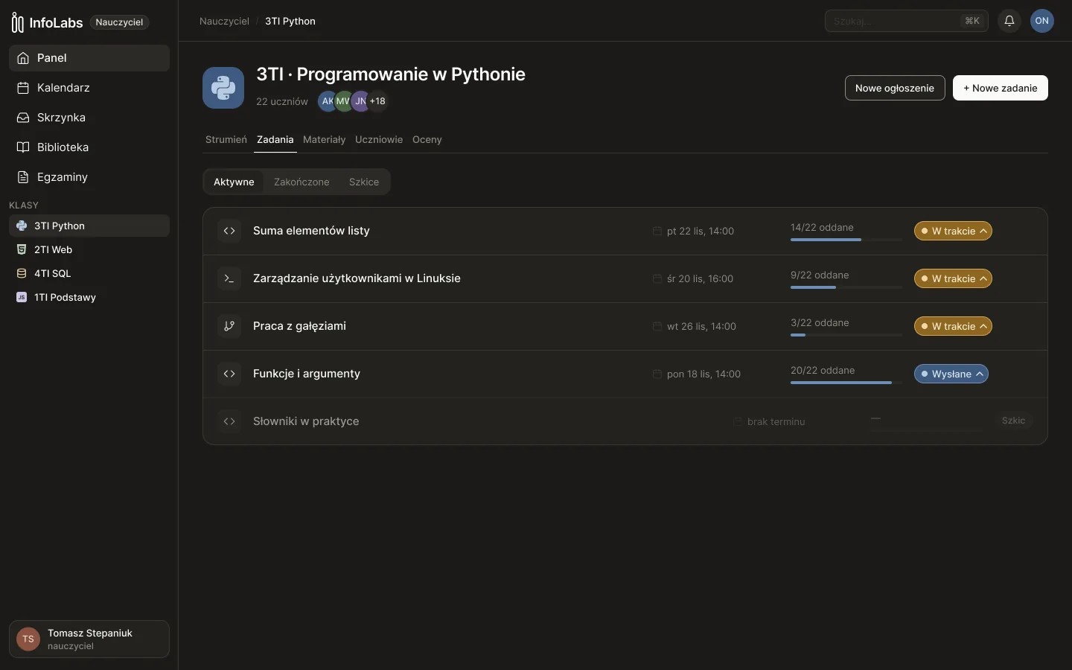1072x670 pixels.
Task: Click code icon for Słowniki w praktyce
Action: click(229, 421)
